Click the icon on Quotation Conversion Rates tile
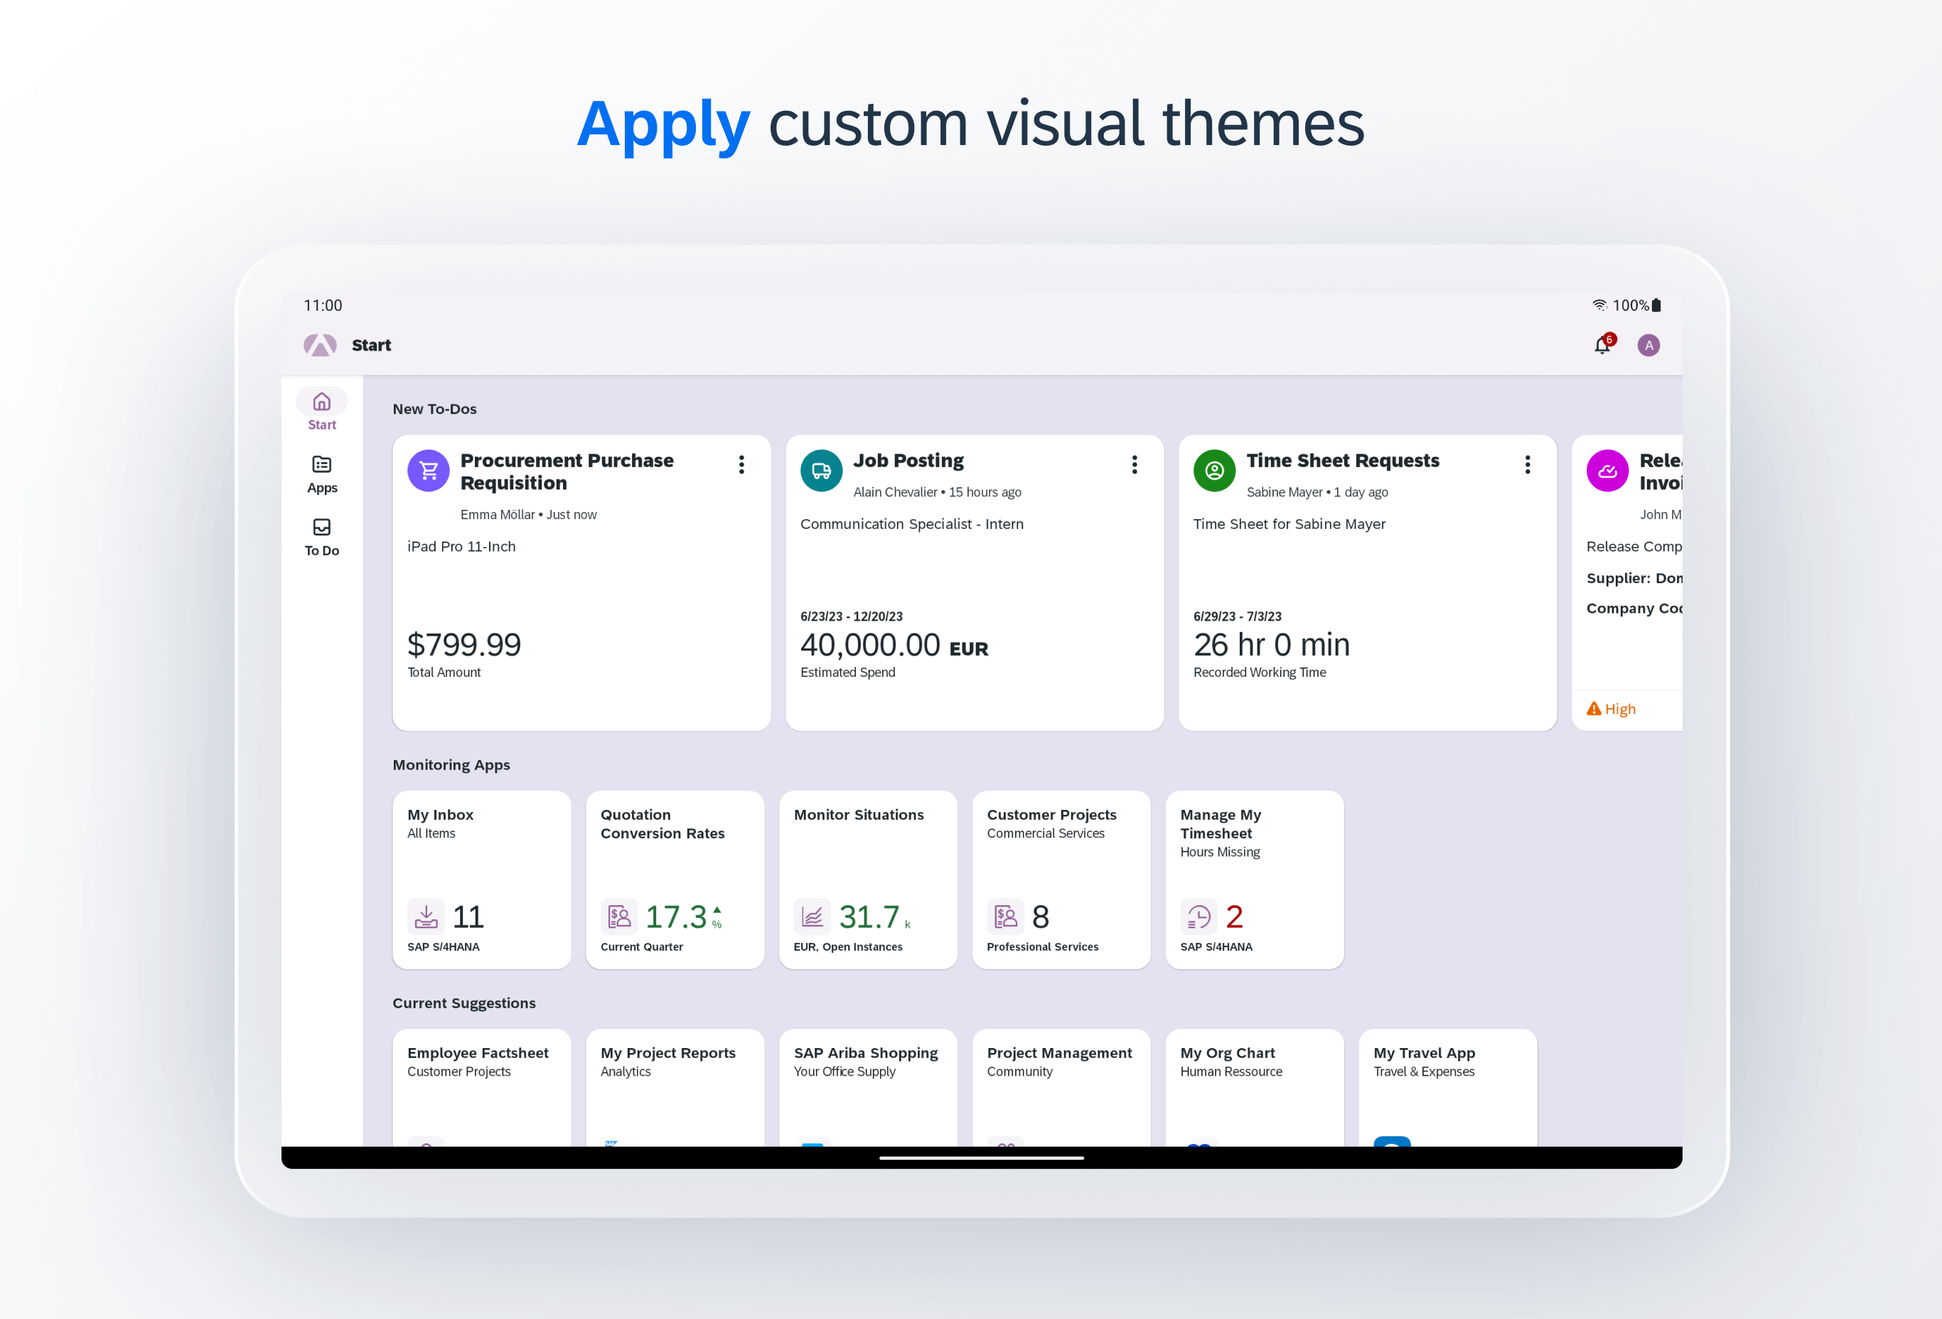The image size is (1942, 1319). point(619,916)
